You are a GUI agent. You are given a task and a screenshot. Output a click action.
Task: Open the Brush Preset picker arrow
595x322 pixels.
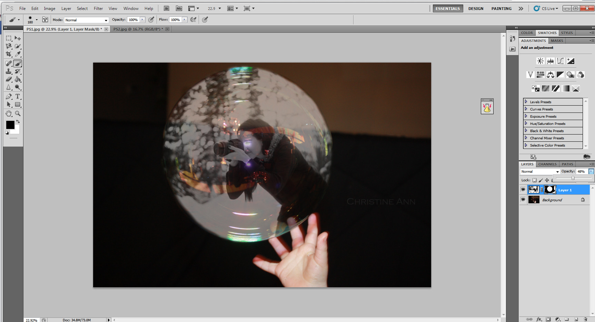coord(37,20)
